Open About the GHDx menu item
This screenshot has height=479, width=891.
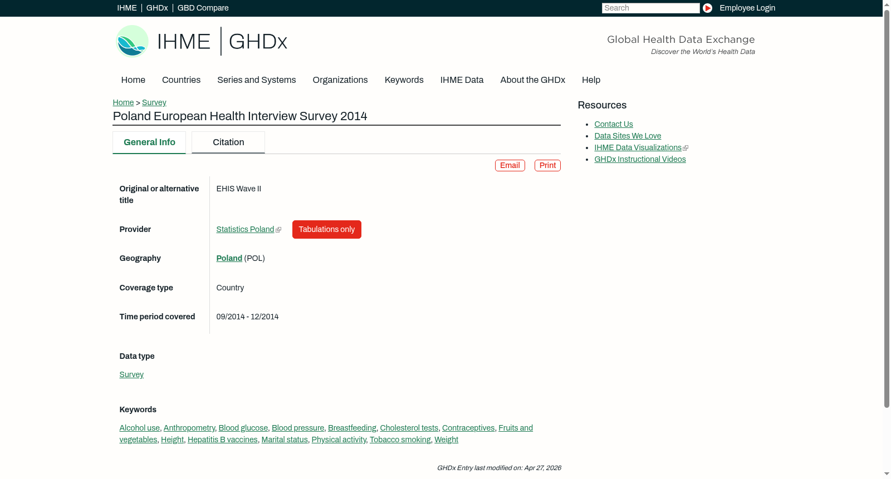[x=532, y=80]
